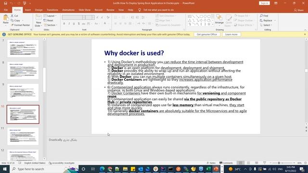The image size is (308, 173).
Task: Open the Arrange menu
Action: pyautogui.click(x=219, y=20)
